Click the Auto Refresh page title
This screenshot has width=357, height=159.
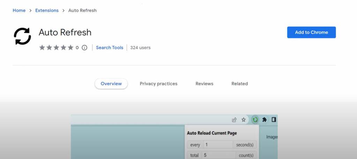(65, 32)
